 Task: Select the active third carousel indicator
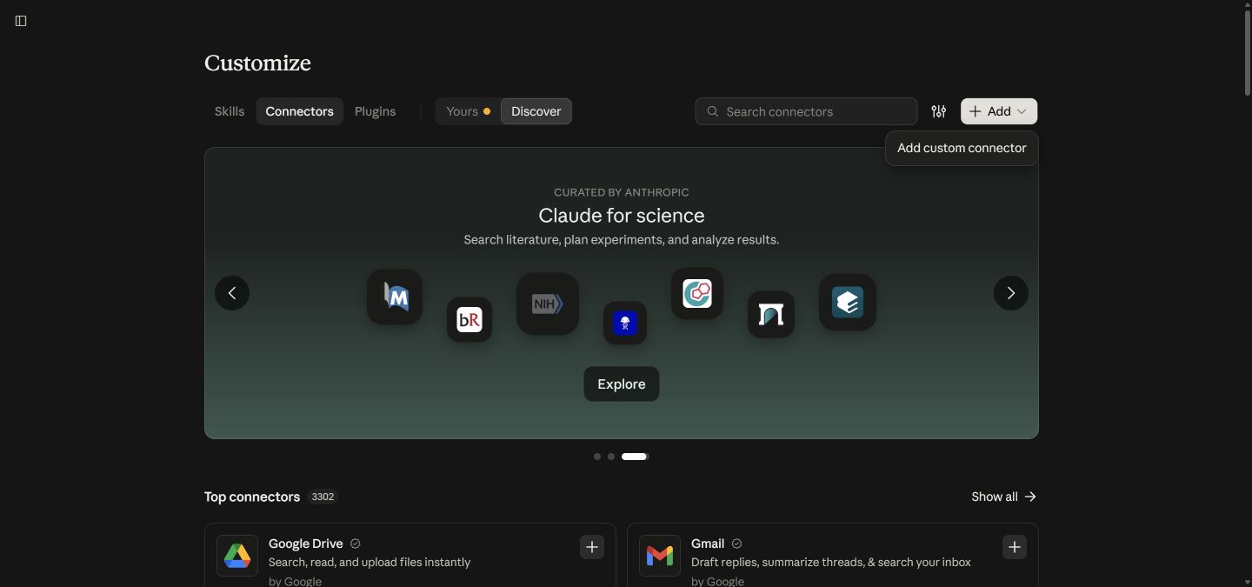coord(635,457)
